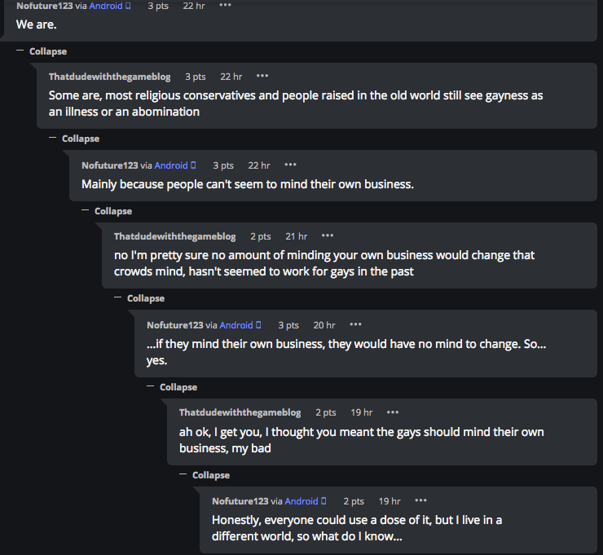Open the ellipsis menu on the "Some are, most religious" comment

click(262, 77)
